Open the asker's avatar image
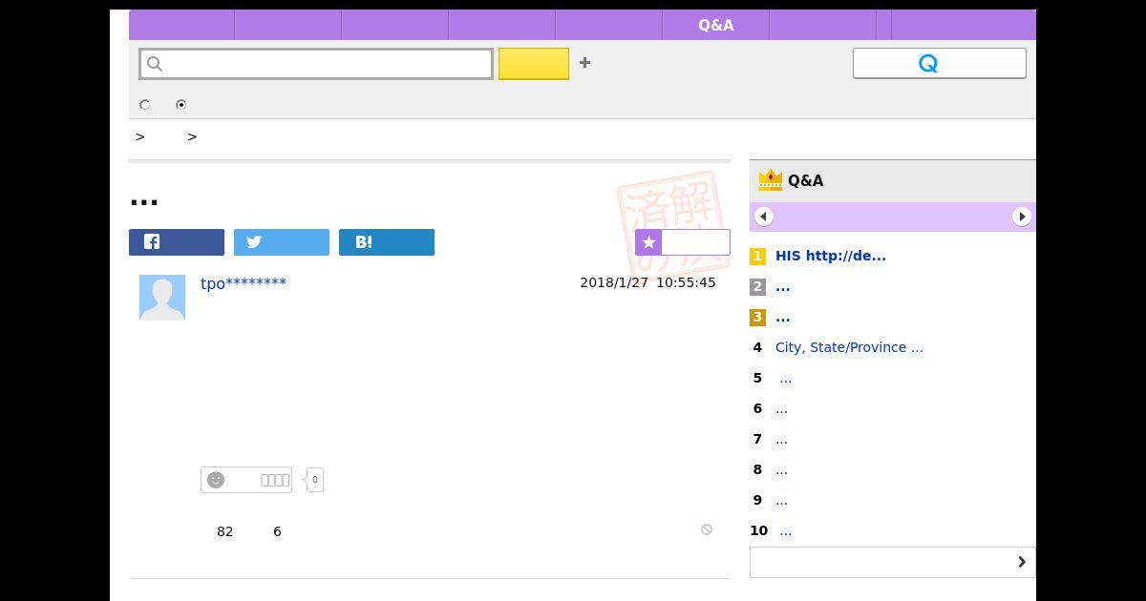This screenshot has height=601, width=1146. 162,298
